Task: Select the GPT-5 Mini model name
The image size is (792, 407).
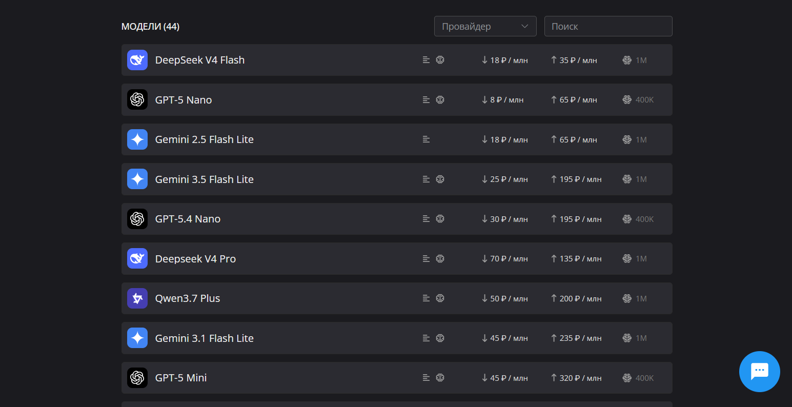Action: click(181, 378)
